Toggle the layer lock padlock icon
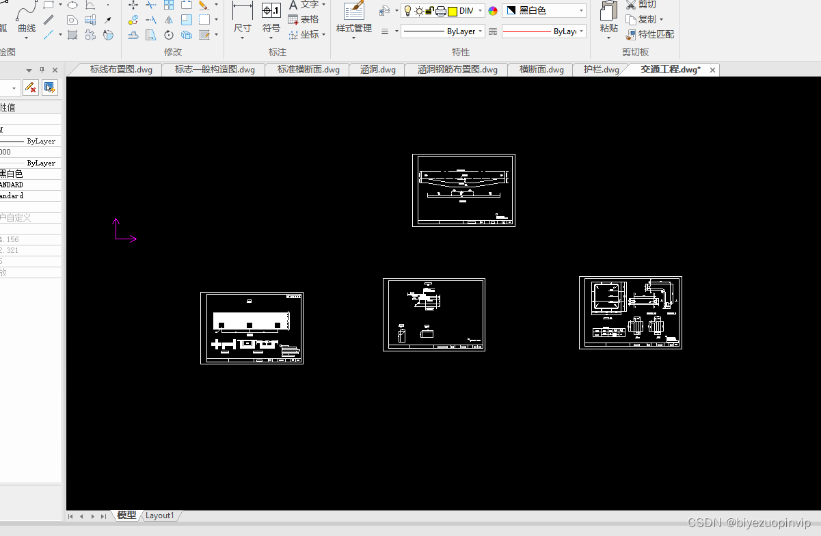 (x=429, y=11)
